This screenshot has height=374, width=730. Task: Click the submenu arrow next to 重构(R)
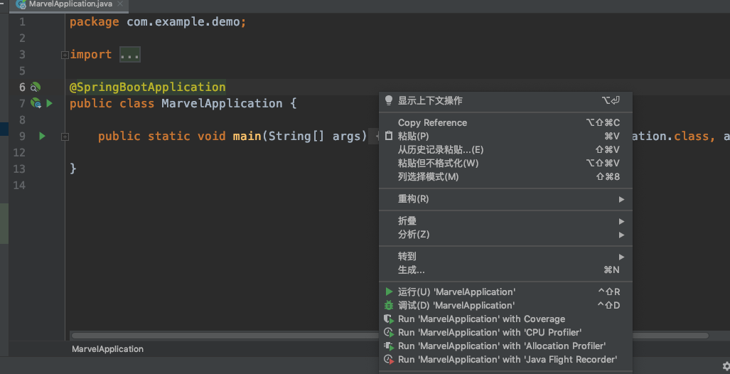click(x=621, y=199)
